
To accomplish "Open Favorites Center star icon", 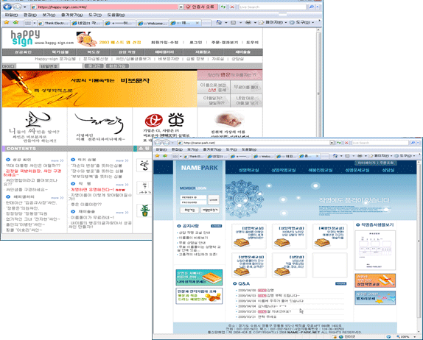I will 7,23.
